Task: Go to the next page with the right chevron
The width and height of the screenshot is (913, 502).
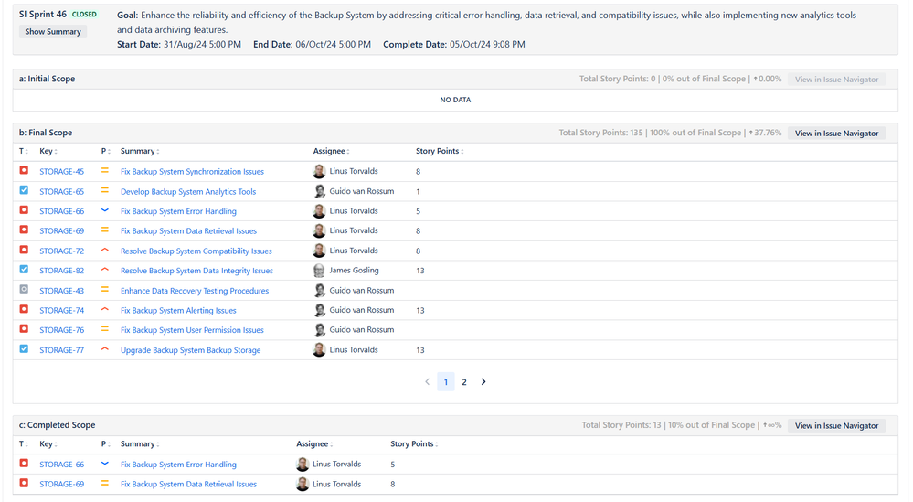Action: pos(483,382)
